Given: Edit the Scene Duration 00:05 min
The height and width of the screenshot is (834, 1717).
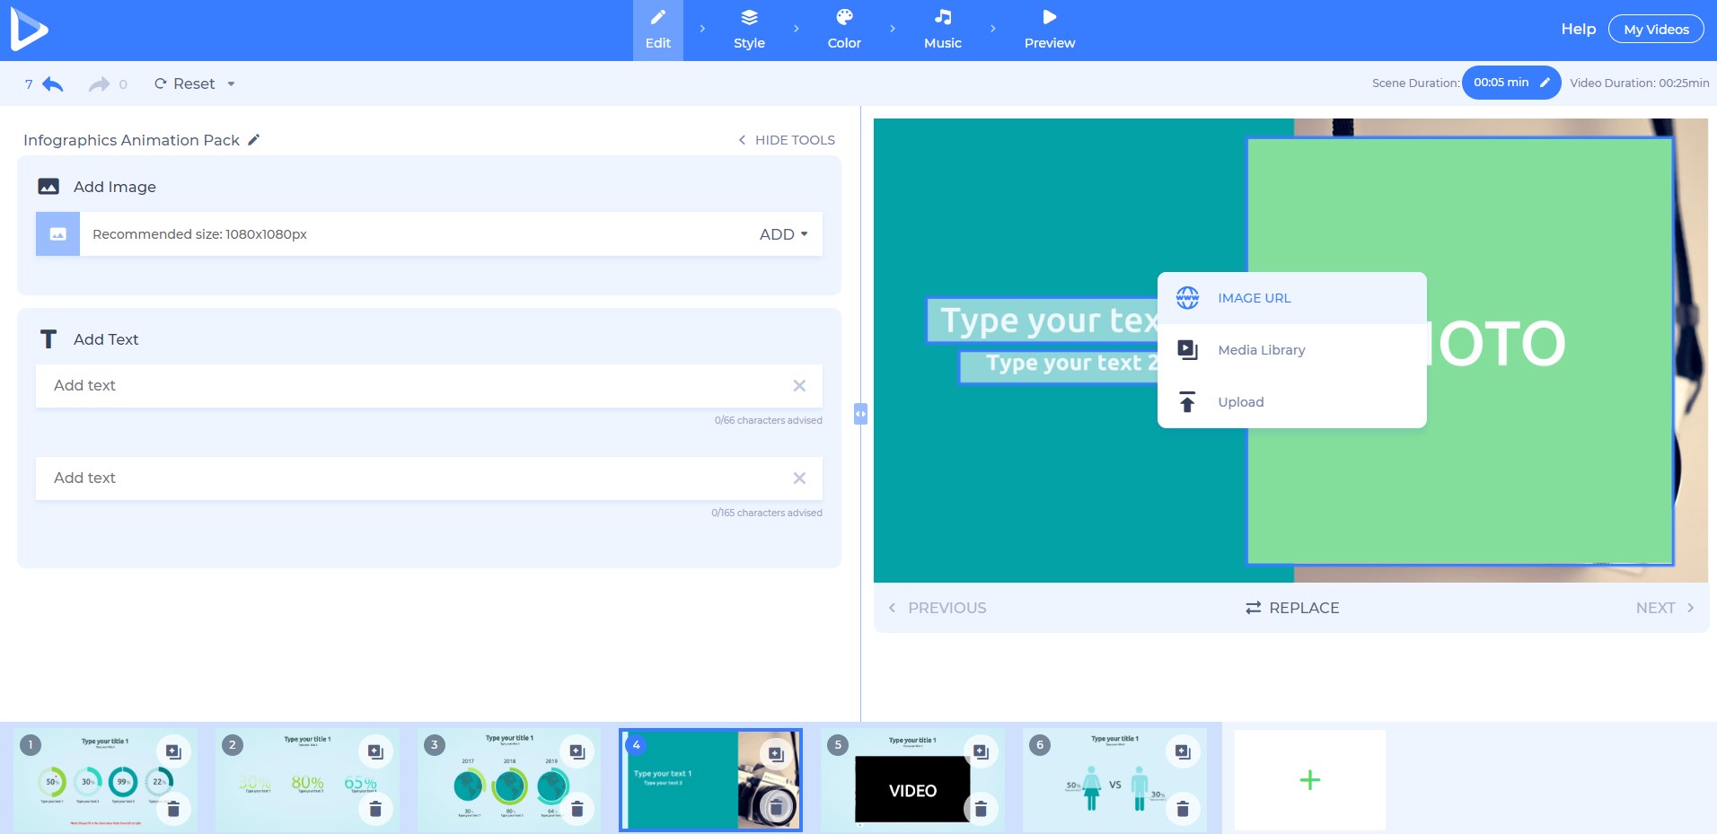Looking at the screenshot, I should coord(1510,83).
